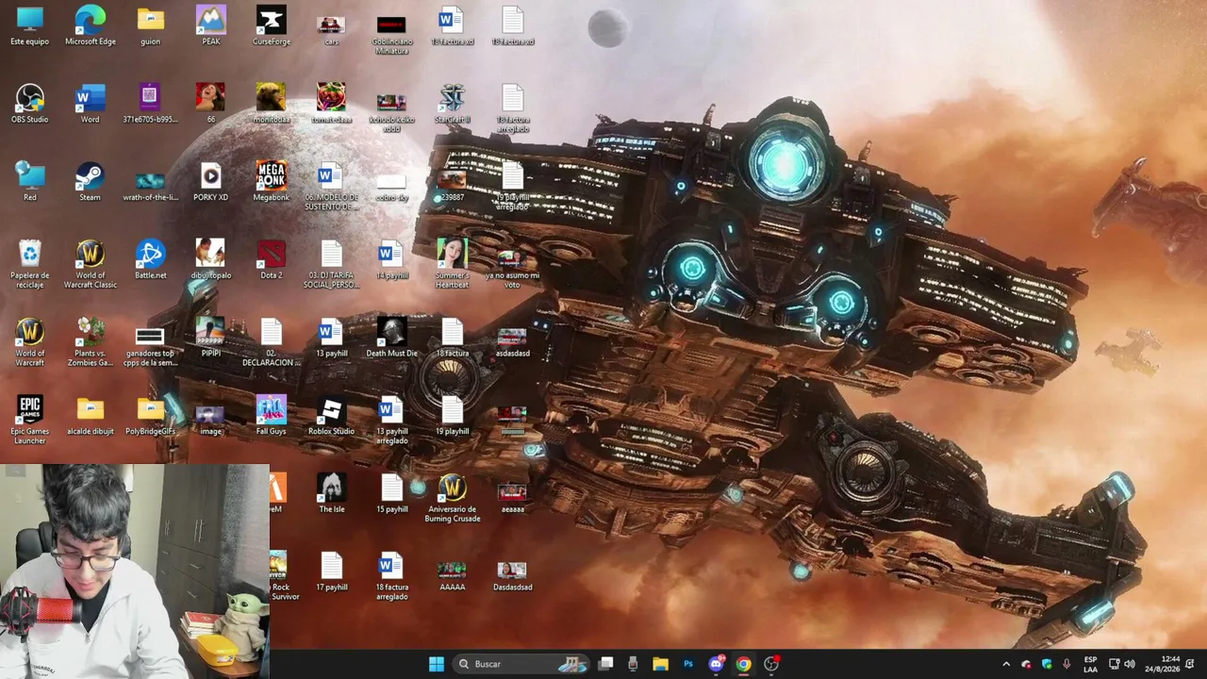Click the Buscar taskbar search box
The image size is (1207, 679).
point(521,664)
